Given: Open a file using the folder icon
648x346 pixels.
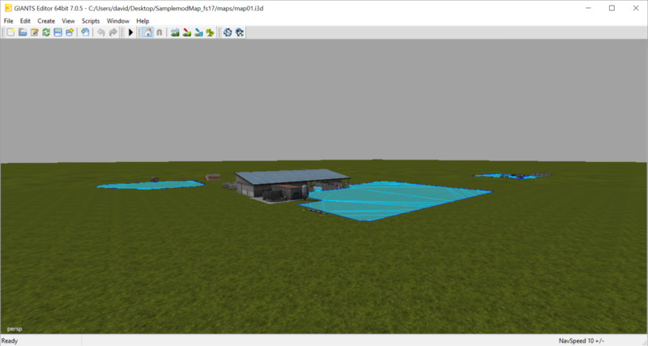Looking at the screenshot, I should pyautogui.click(x=23, y=32).
